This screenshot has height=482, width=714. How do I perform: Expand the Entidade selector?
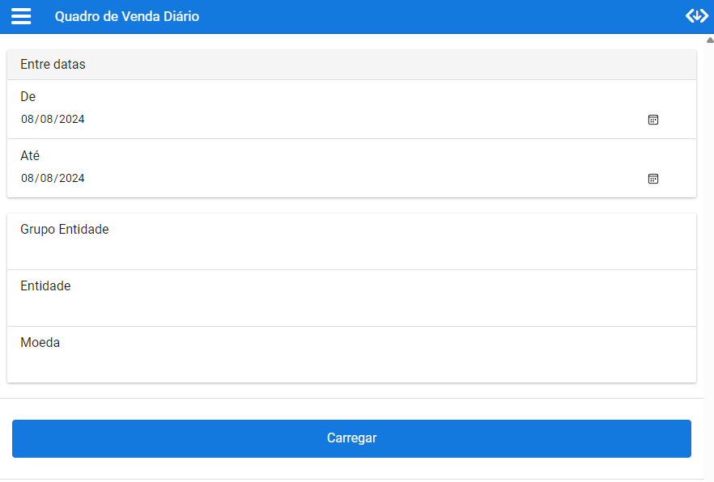(x=351, y=298)
